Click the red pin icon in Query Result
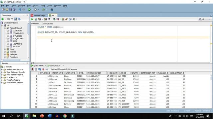 (33, 69)
